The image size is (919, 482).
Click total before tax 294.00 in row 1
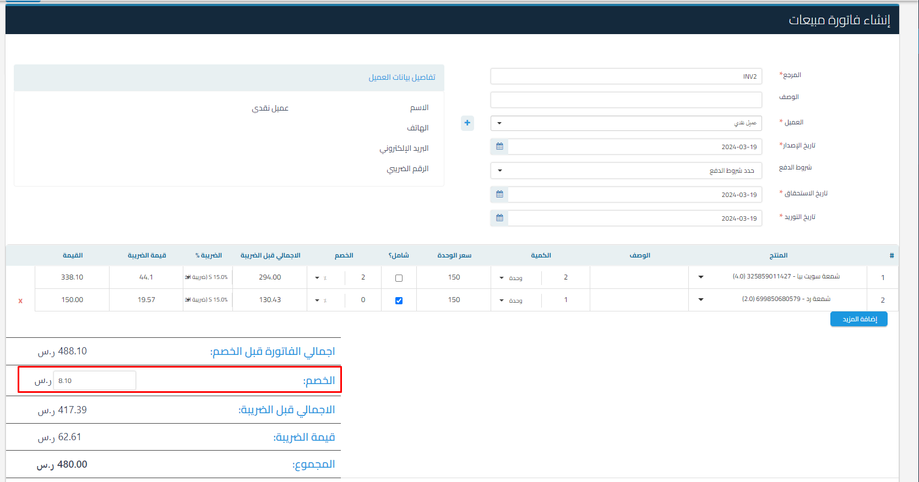click(270, 277)
